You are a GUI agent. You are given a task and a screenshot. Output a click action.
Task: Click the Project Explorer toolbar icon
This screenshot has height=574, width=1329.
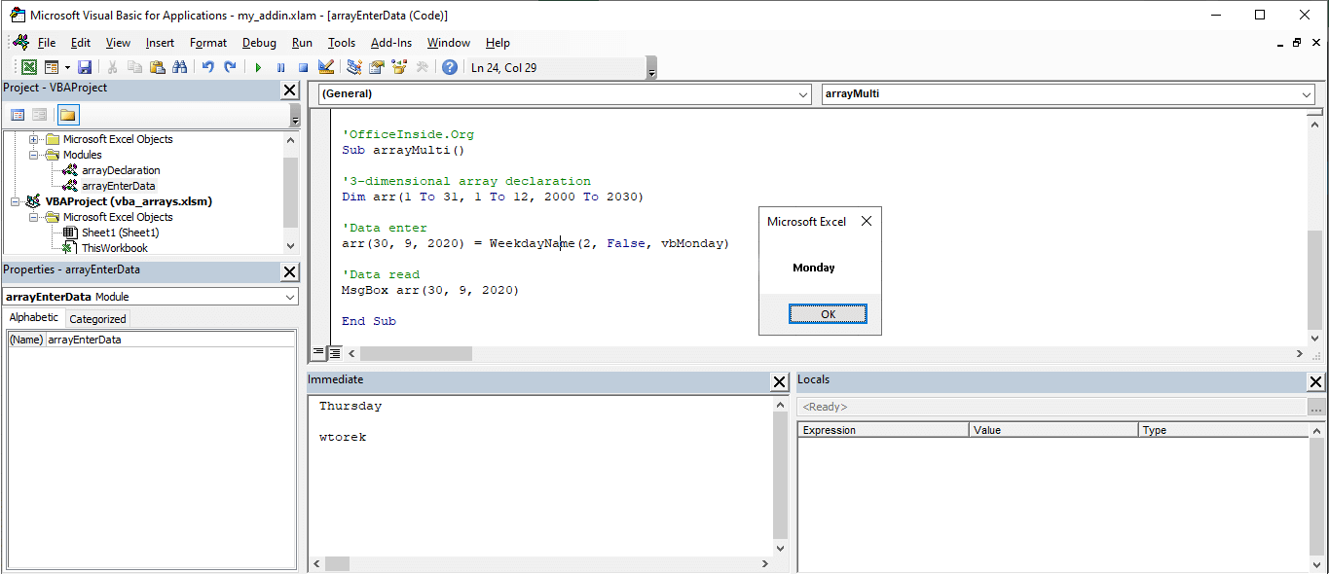pyautogui.click(x=351, y=66)
